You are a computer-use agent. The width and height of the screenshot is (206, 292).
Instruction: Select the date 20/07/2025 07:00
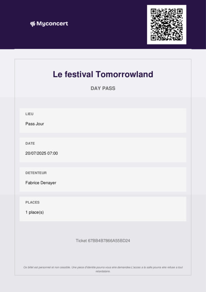pyautogui.click(x=41, y=153)
